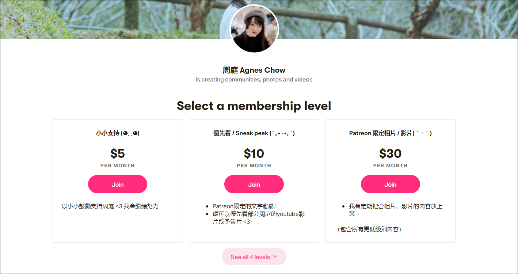This screenshot has height=274, width=518.
Task: Join the $30 Patreon photo tier
Action: tap(390, 184)
